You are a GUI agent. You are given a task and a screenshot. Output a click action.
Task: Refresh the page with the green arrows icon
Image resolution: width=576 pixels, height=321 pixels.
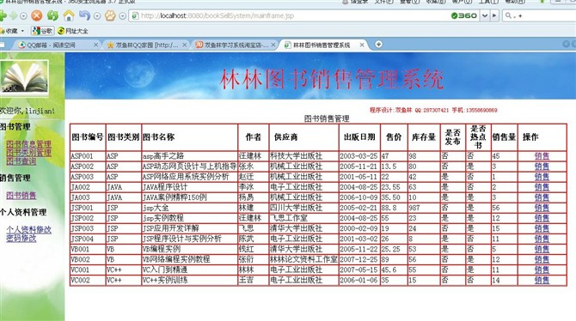point(52,15)
